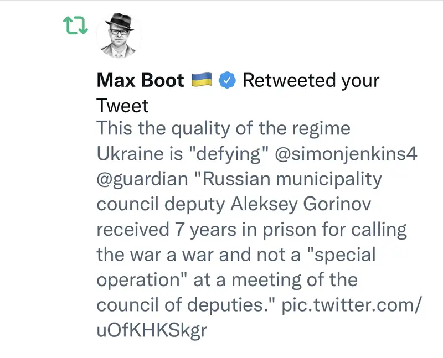443x358 pixels.
Task: Follow the pic.twitter.com/ link
Action: coord(352,305)
